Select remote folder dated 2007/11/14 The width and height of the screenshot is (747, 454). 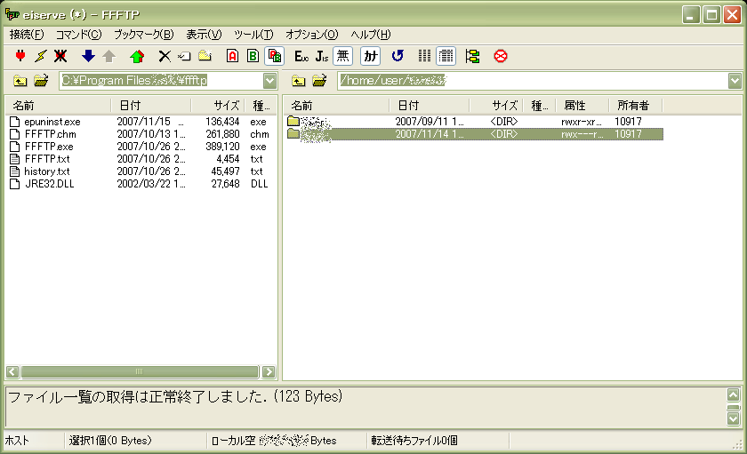click(x=474, y=134)
